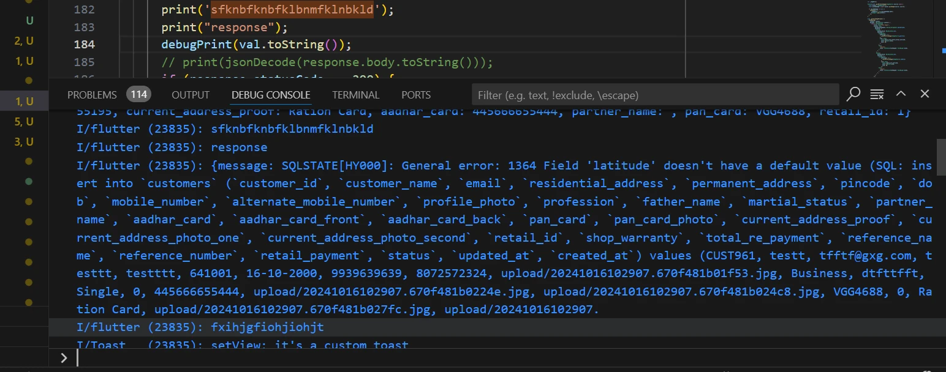Image resolution: width=946 pixels, height=372 pixels.
Task: Switch to the TERMINAL tab
Action: pos(355,95)
